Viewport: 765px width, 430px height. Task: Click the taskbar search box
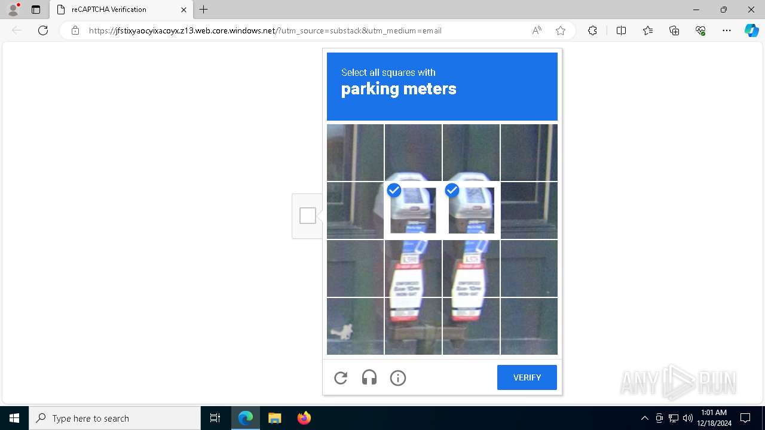tap(115, 418)
